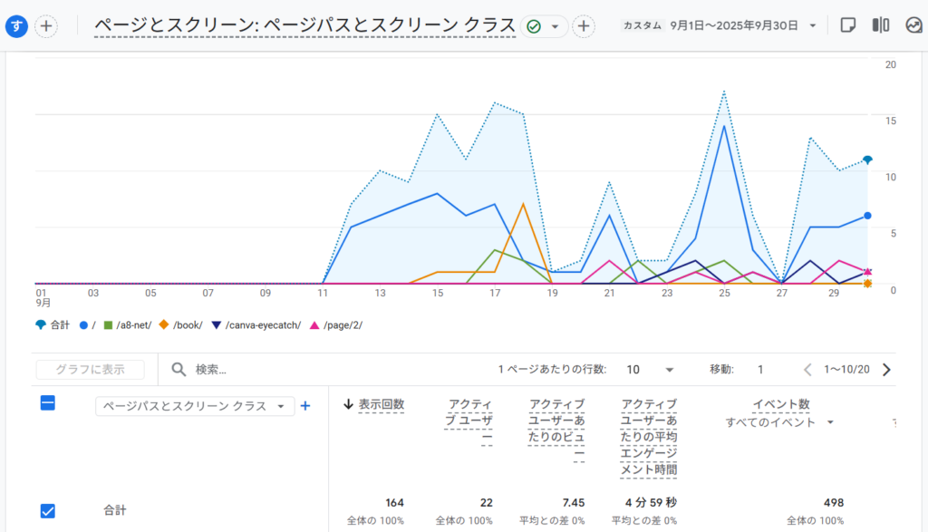
Task: Click the イベント数 column header
Action: 780,404
